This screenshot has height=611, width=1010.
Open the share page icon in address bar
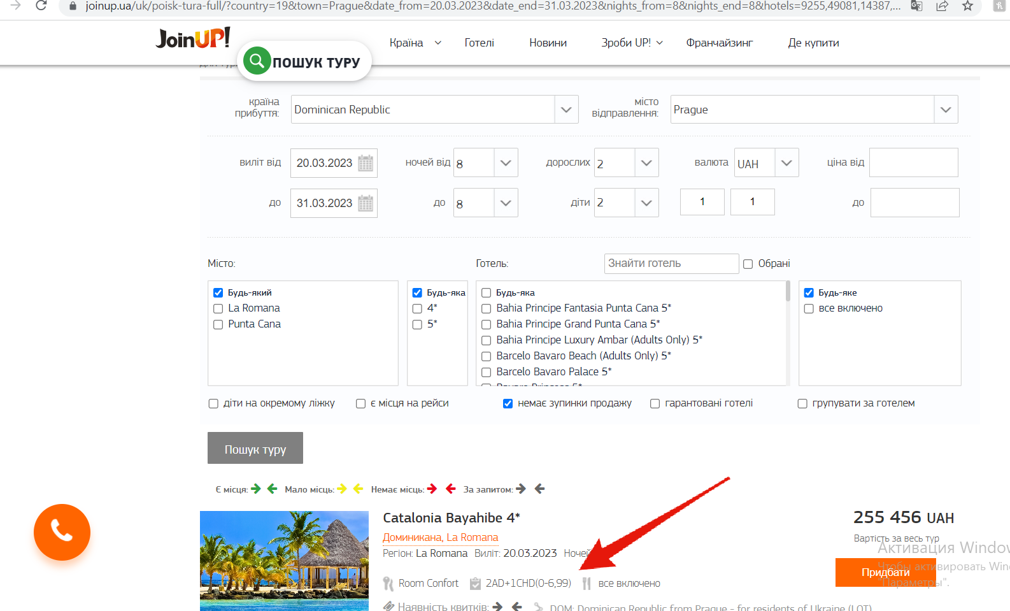coord(942,6)
